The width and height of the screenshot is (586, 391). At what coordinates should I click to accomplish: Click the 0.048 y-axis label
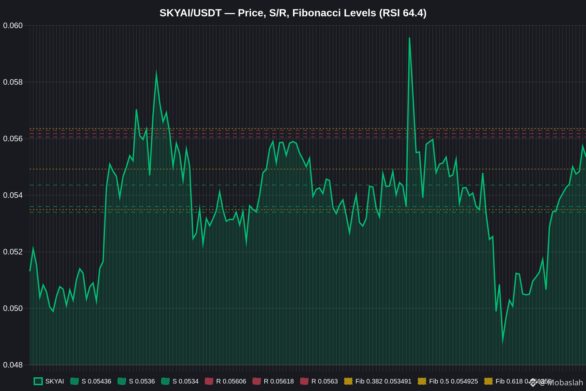tap(13, 365)
